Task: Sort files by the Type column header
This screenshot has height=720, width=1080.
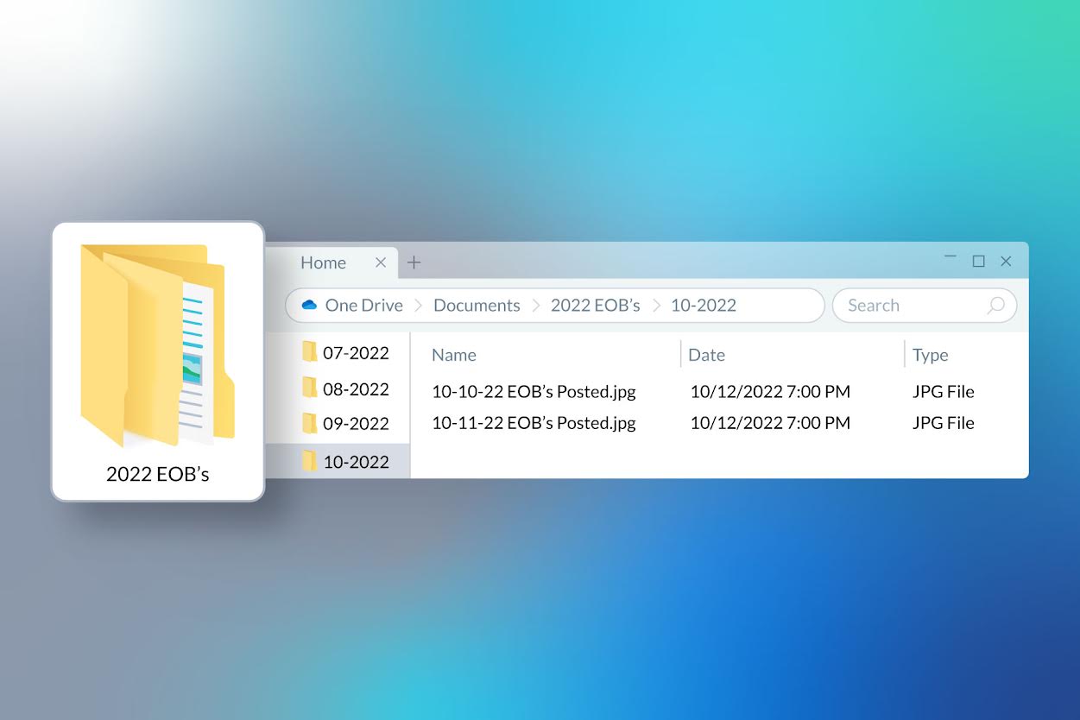Action: 929,354
